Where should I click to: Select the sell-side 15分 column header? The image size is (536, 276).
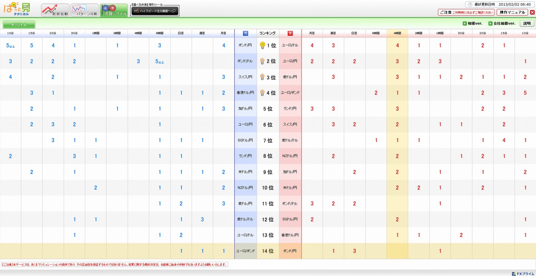[31, 33]
